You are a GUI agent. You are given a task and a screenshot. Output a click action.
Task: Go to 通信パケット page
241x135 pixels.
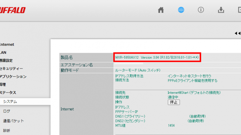pyautogui.click(x=13, y=121)
